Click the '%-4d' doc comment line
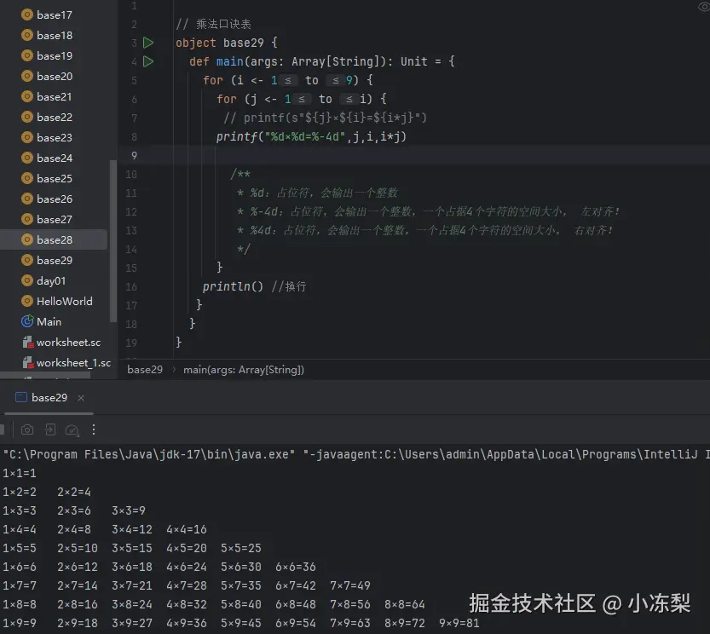710x634 pixels. pyautogui.click(x=428, y=212)
